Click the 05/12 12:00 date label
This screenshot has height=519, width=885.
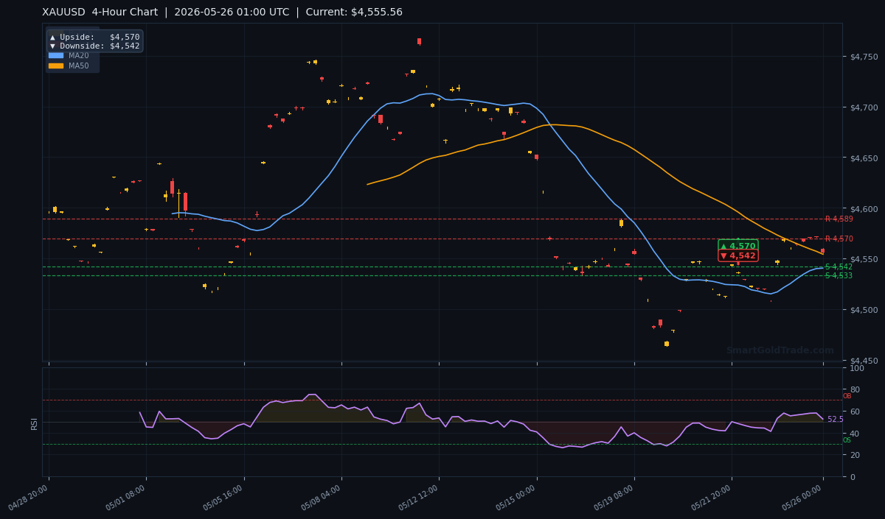[419, 498]
